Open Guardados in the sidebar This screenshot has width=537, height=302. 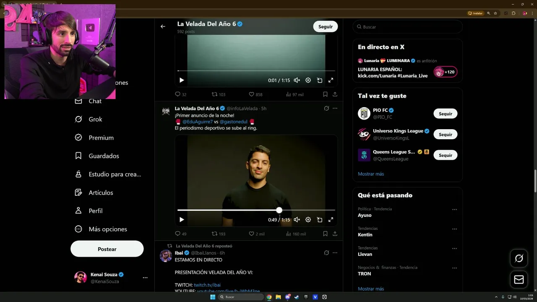97,156
